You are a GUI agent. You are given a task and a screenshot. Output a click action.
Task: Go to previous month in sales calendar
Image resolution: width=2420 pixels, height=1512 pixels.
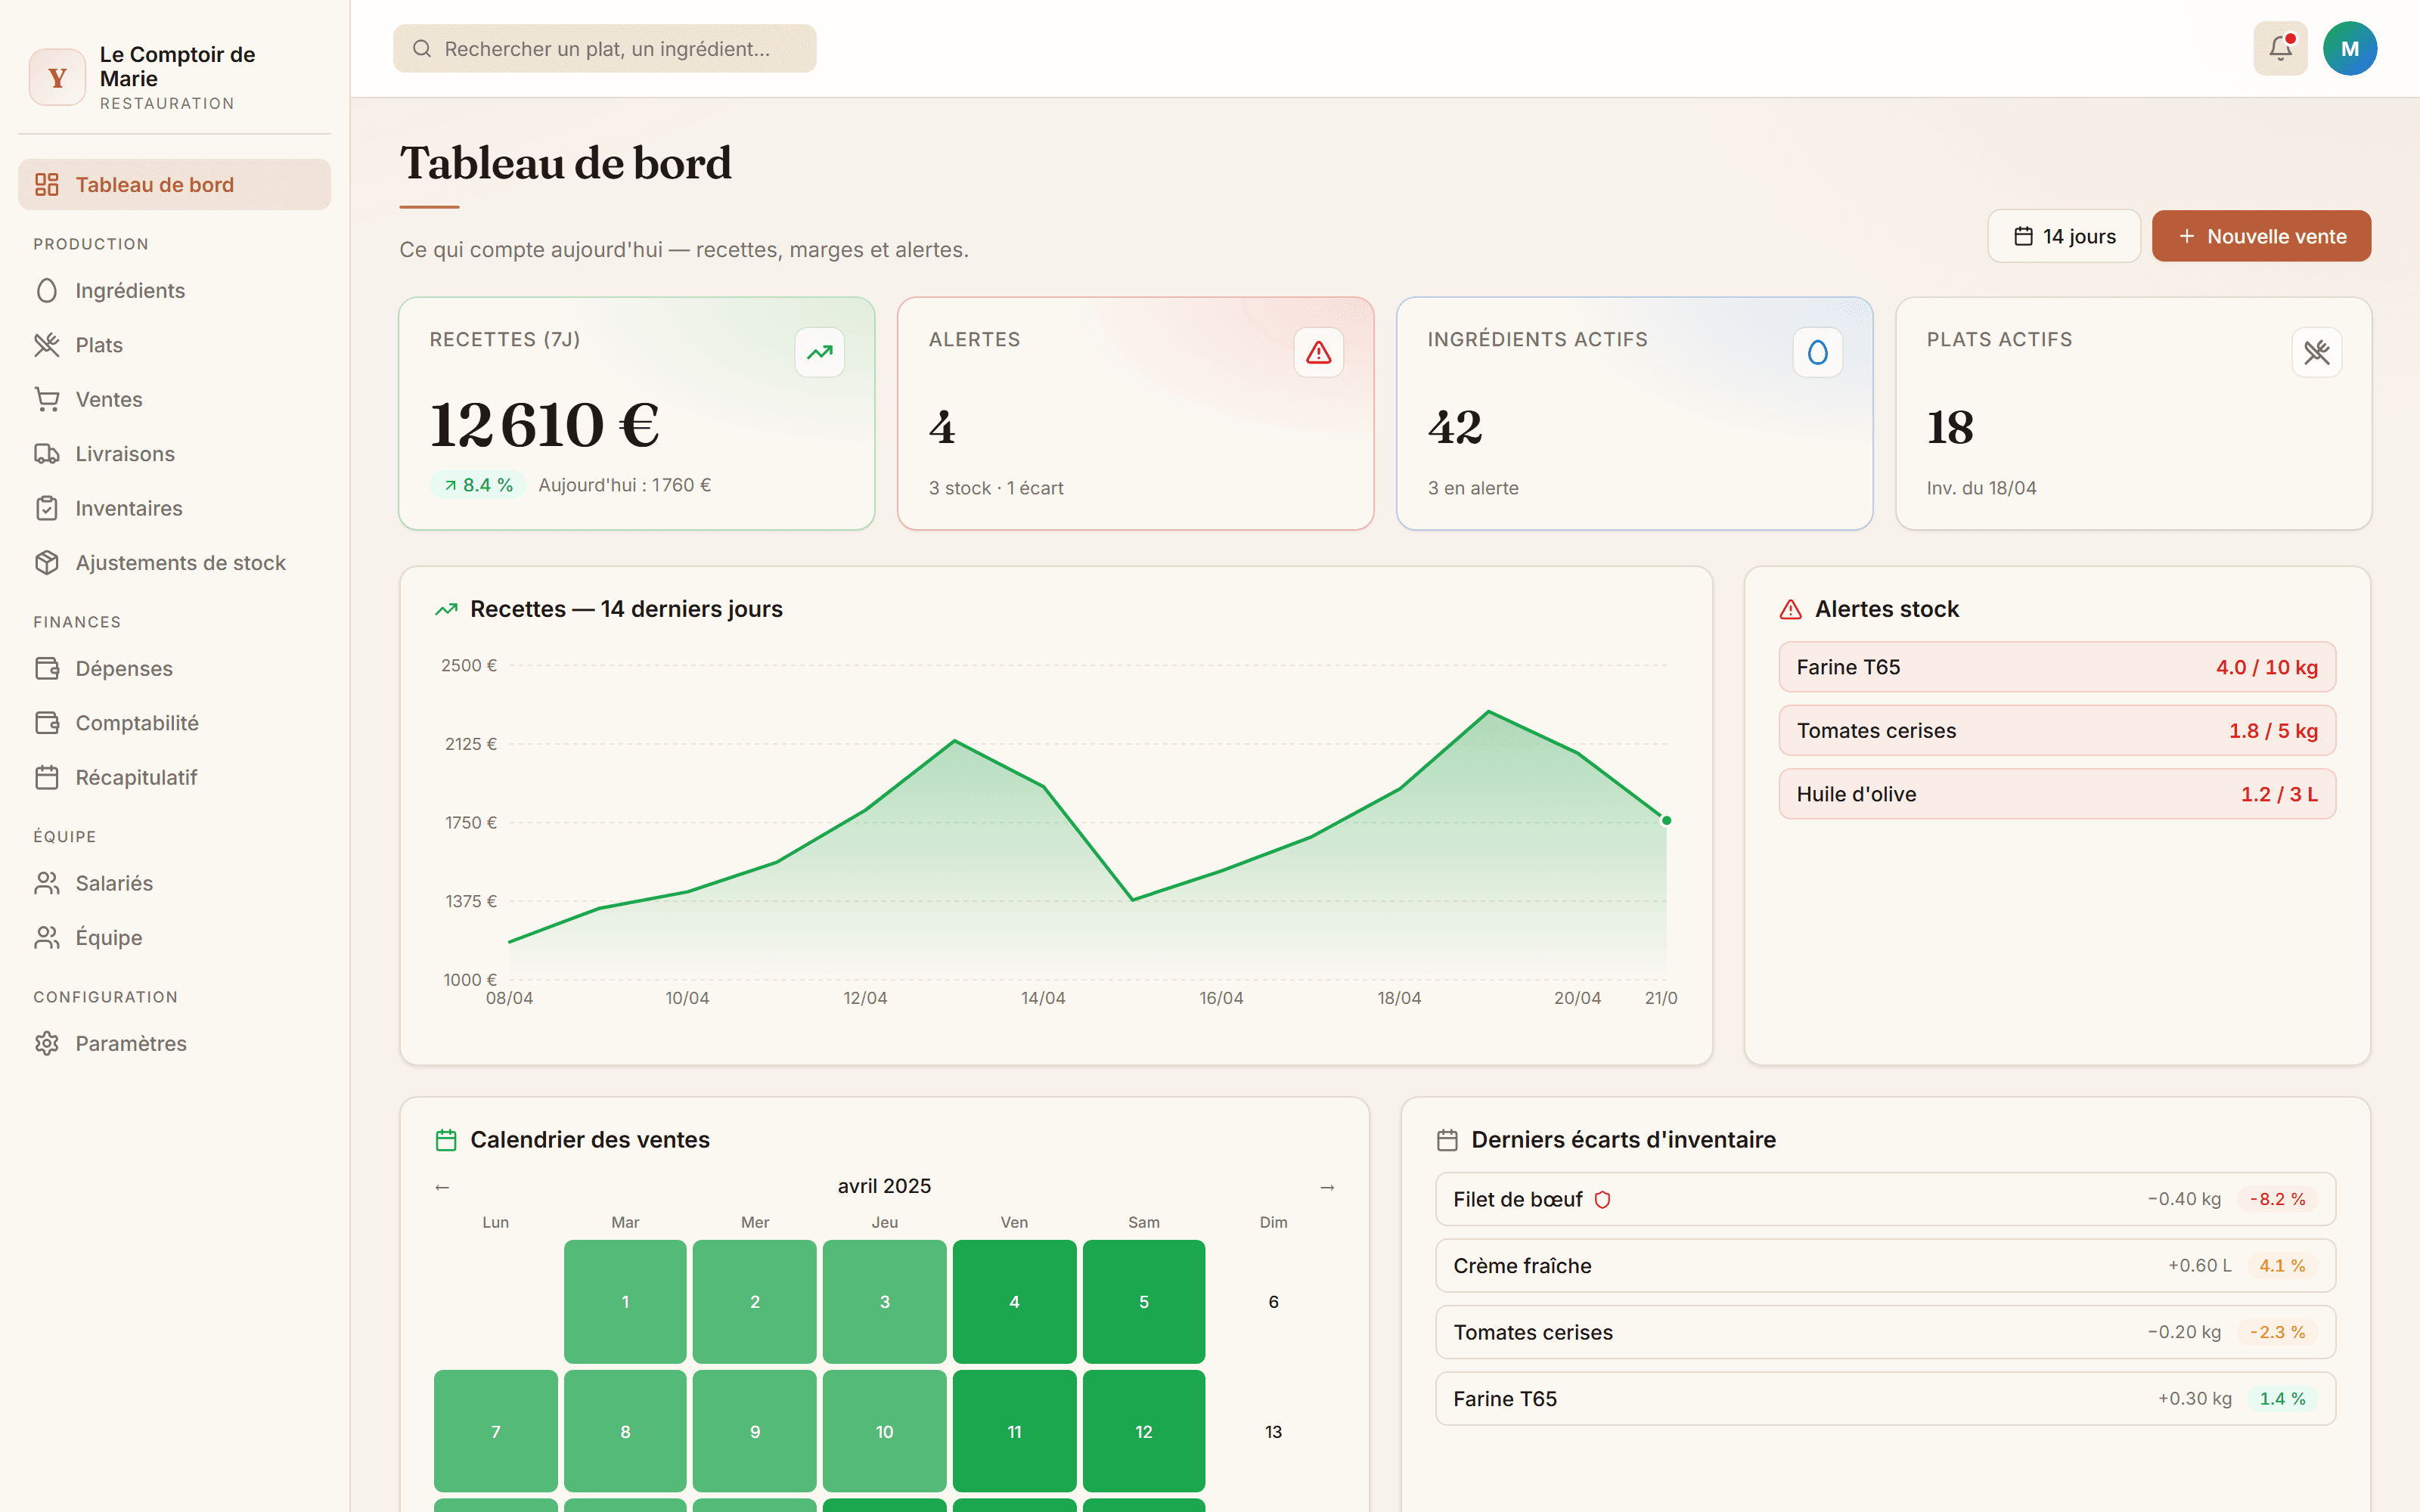tap(442, 1187)
